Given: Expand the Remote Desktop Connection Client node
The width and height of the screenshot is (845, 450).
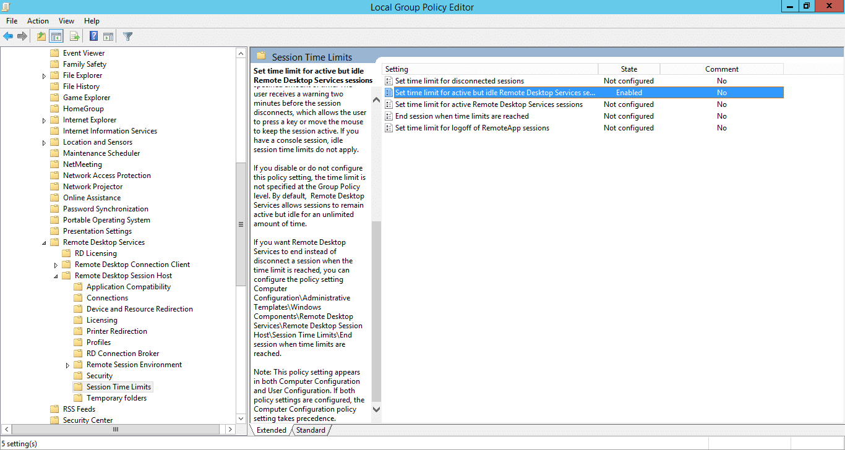Looking at the screenshot, I should coord(56,265).
